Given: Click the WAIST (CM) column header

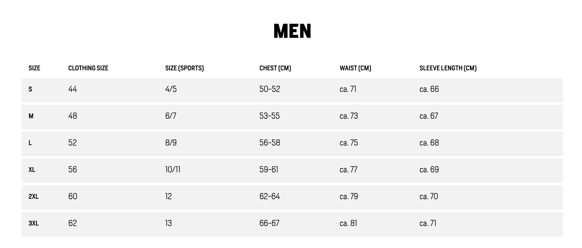Looking at the screenshot, I should [x=356, y=68].
